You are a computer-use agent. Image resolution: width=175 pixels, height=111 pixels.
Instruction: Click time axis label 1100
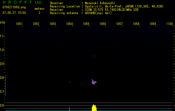[x=170, y=24]
